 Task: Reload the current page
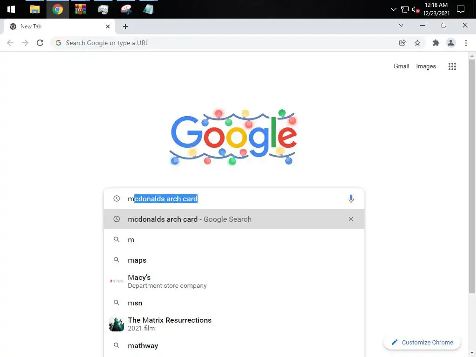[x=40, y=43]
